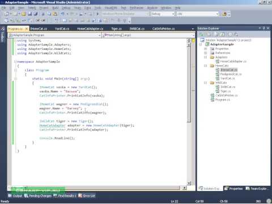
Task: Open the ReSharper menu
Action: pos(137,8)
